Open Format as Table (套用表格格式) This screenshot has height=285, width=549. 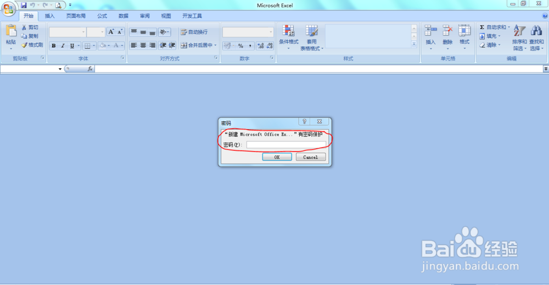click(x=312, y=37)
